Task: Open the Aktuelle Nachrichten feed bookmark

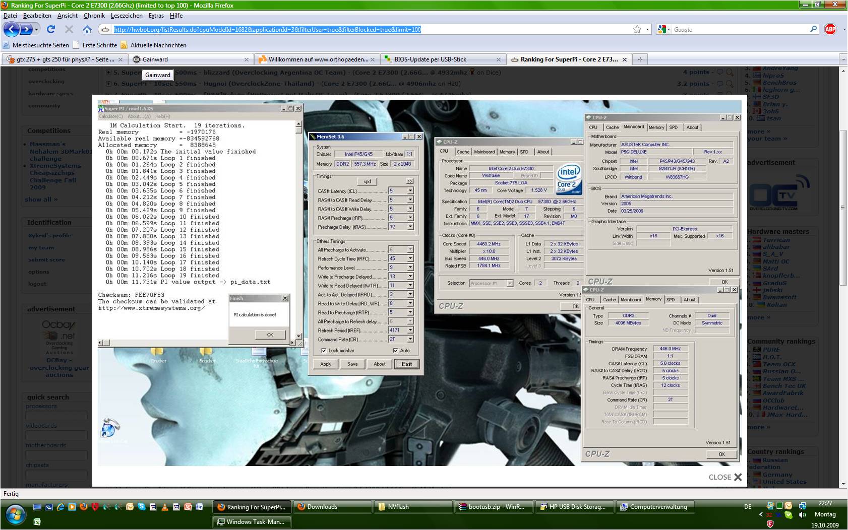Action: pyautogui.click(x=154, y=45)
